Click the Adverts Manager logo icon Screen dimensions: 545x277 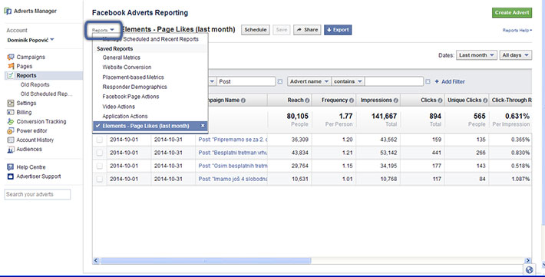[8, 11]
